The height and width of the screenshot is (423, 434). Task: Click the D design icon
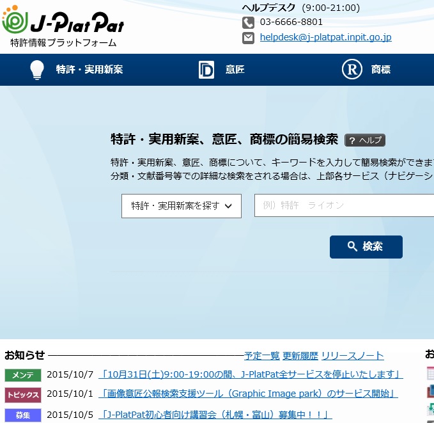(206, 70)
